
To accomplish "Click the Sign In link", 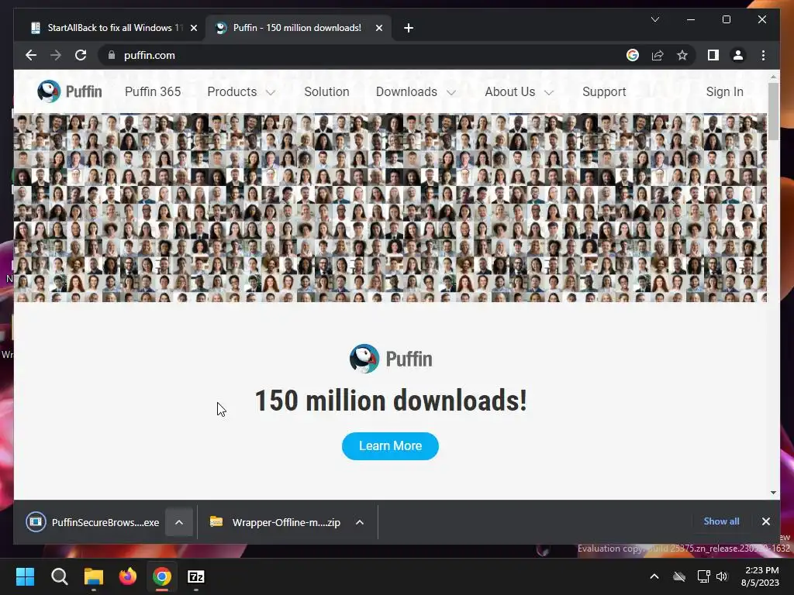I will 725,91.
